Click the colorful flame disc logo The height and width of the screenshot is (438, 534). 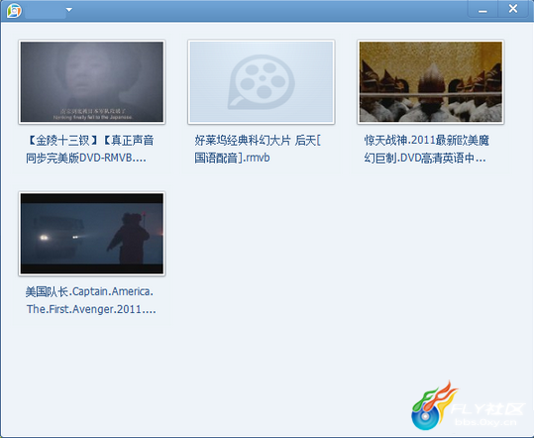(x=433, y=405)
